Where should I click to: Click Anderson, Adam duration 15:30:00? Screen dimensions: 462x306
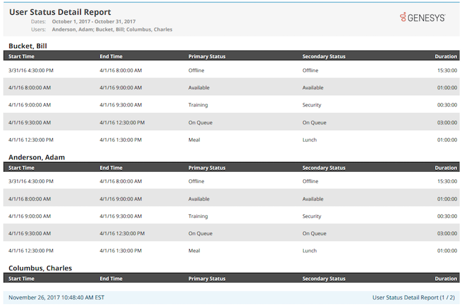tap(447, 181)
